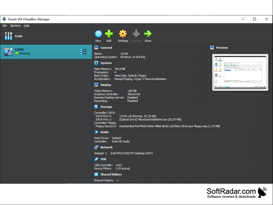Open the File menu
Image resolution: width=273 pixels, height=205 pixels.
[x=5, y=26]
